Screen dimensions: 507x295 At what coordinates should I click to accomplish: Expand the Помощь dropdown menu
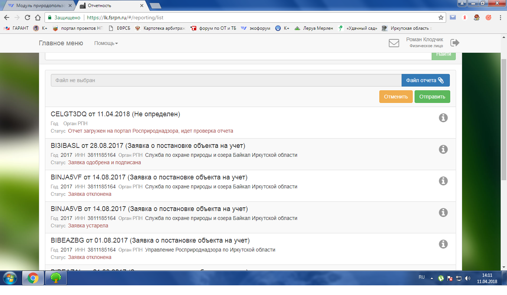tap(106, 43)
